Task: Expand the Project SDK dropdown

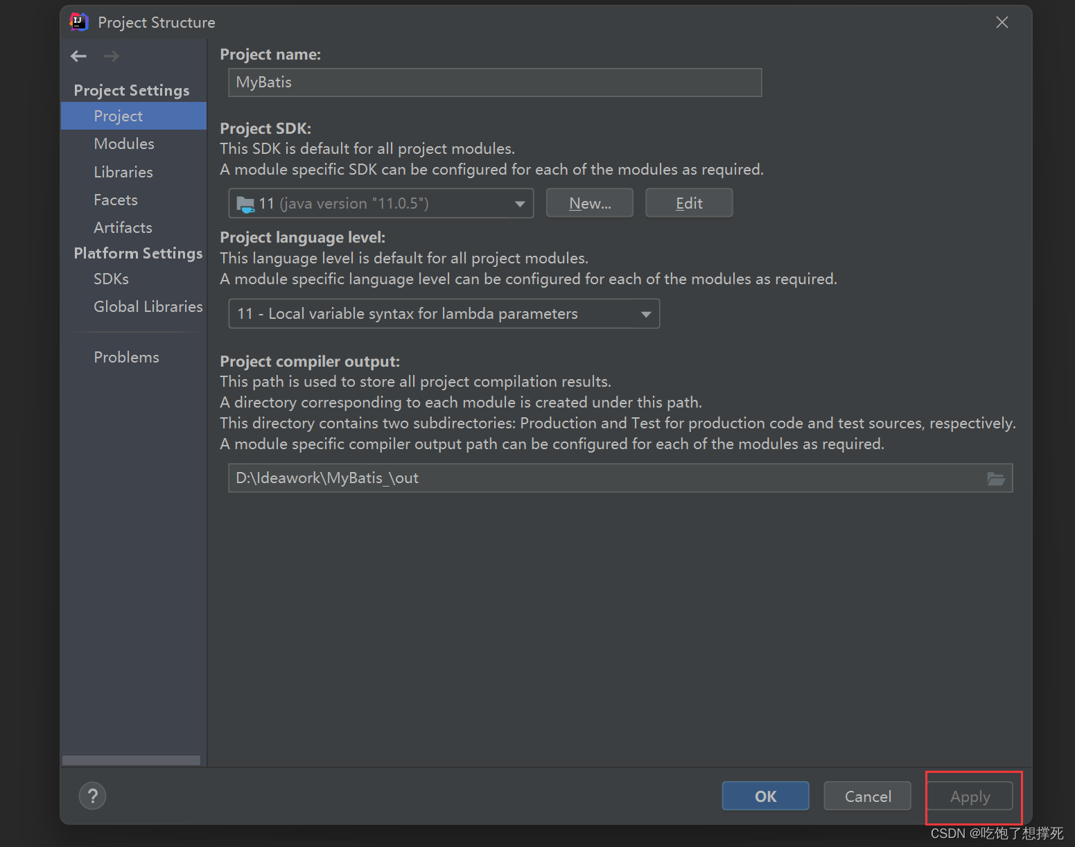Action: (x=381, y=203)
